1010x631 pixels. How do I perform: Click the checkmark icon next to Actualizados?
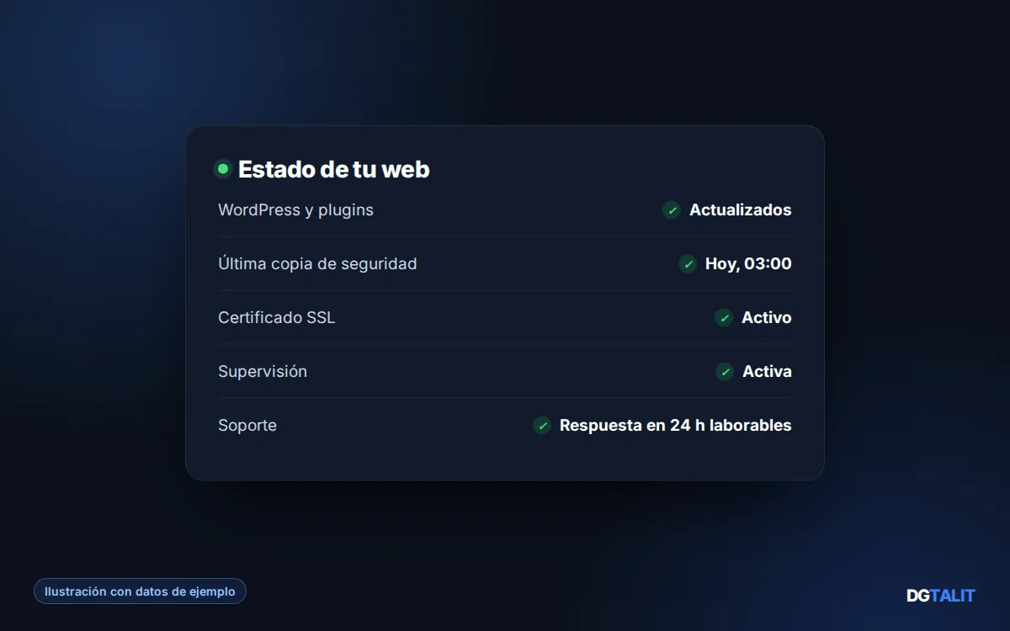(672, 209)
